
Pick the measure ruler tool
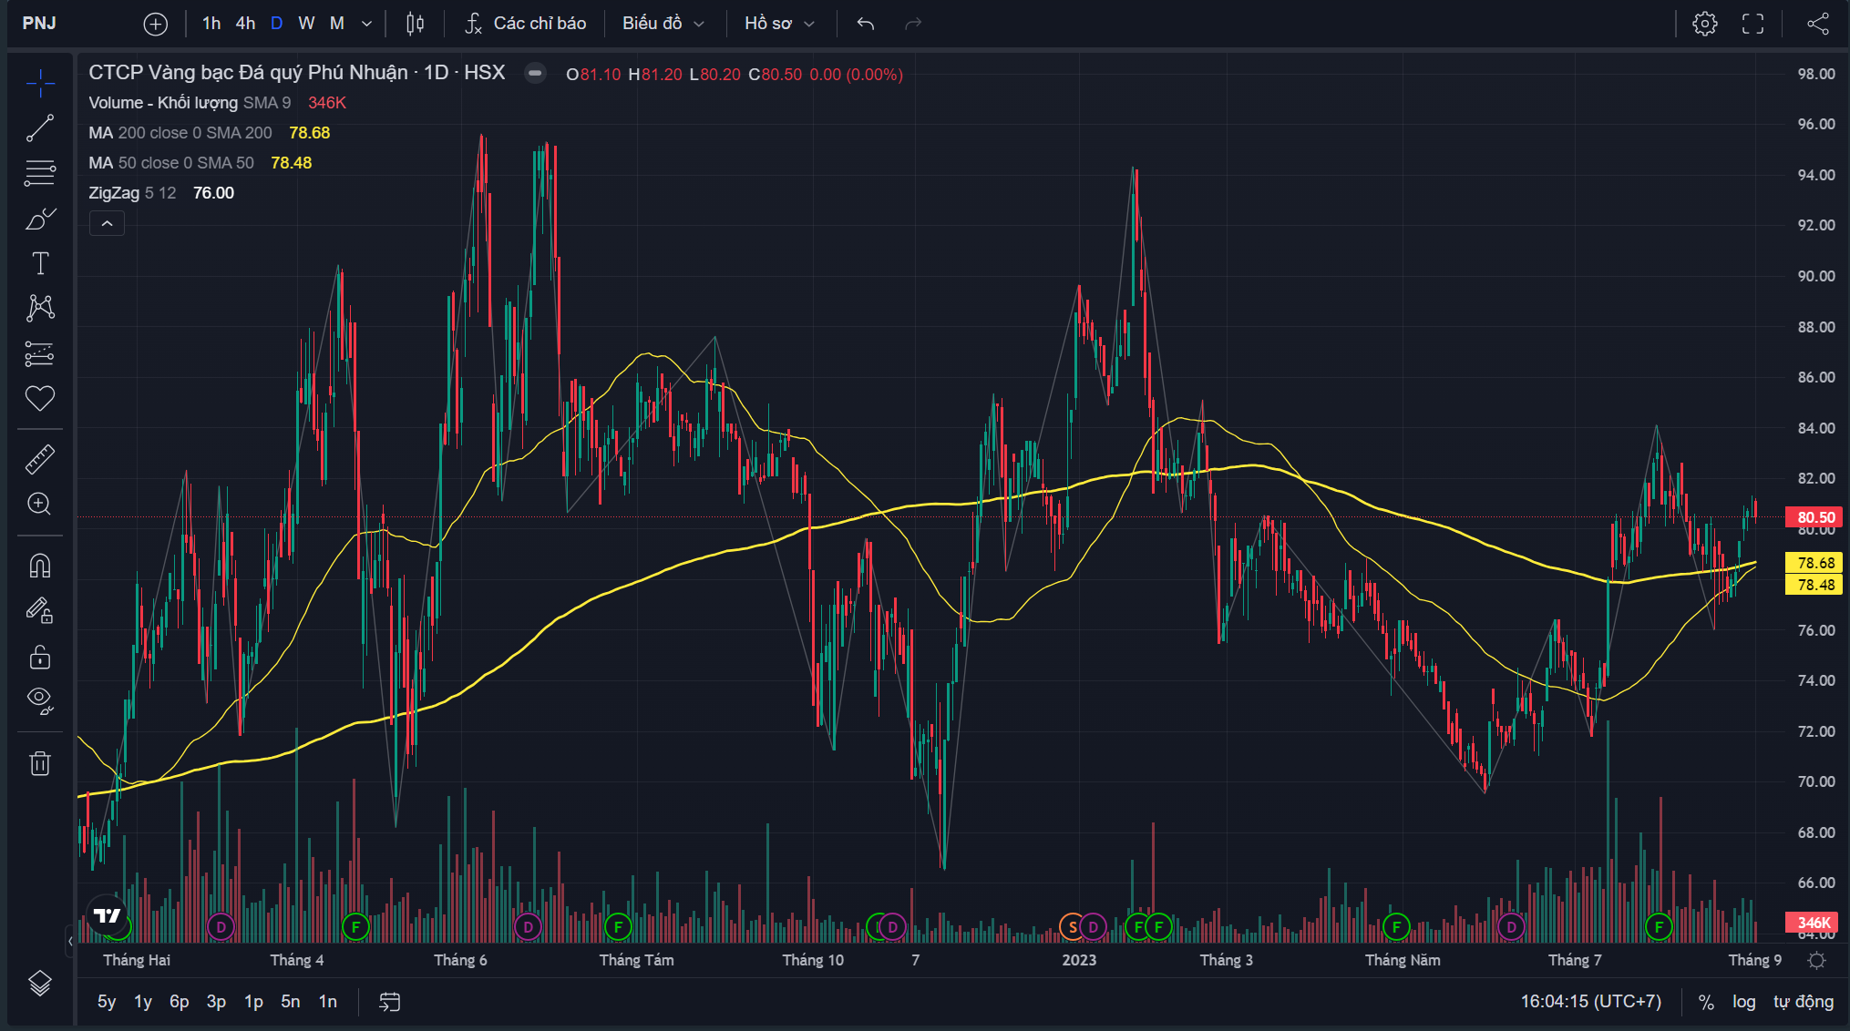pos(40,460)
